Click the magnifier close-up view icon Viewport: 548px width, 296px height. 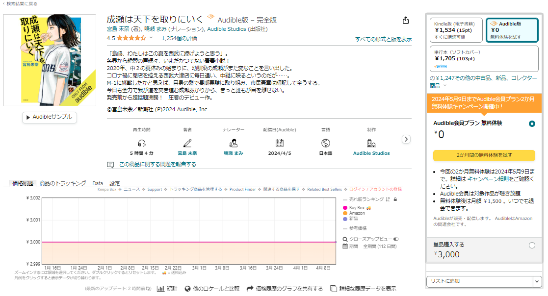click(x=345, y=239)
